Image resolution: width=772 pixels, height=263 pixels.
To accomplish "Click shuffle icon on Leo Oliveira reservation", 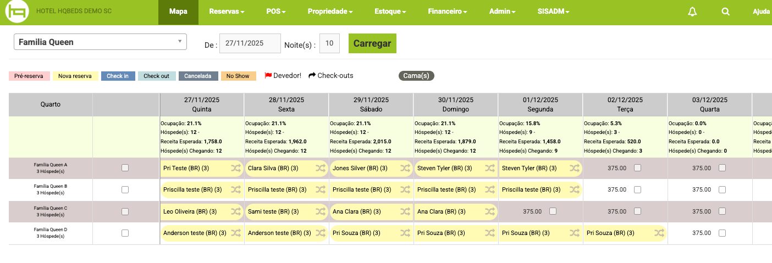I will [235, 211].
